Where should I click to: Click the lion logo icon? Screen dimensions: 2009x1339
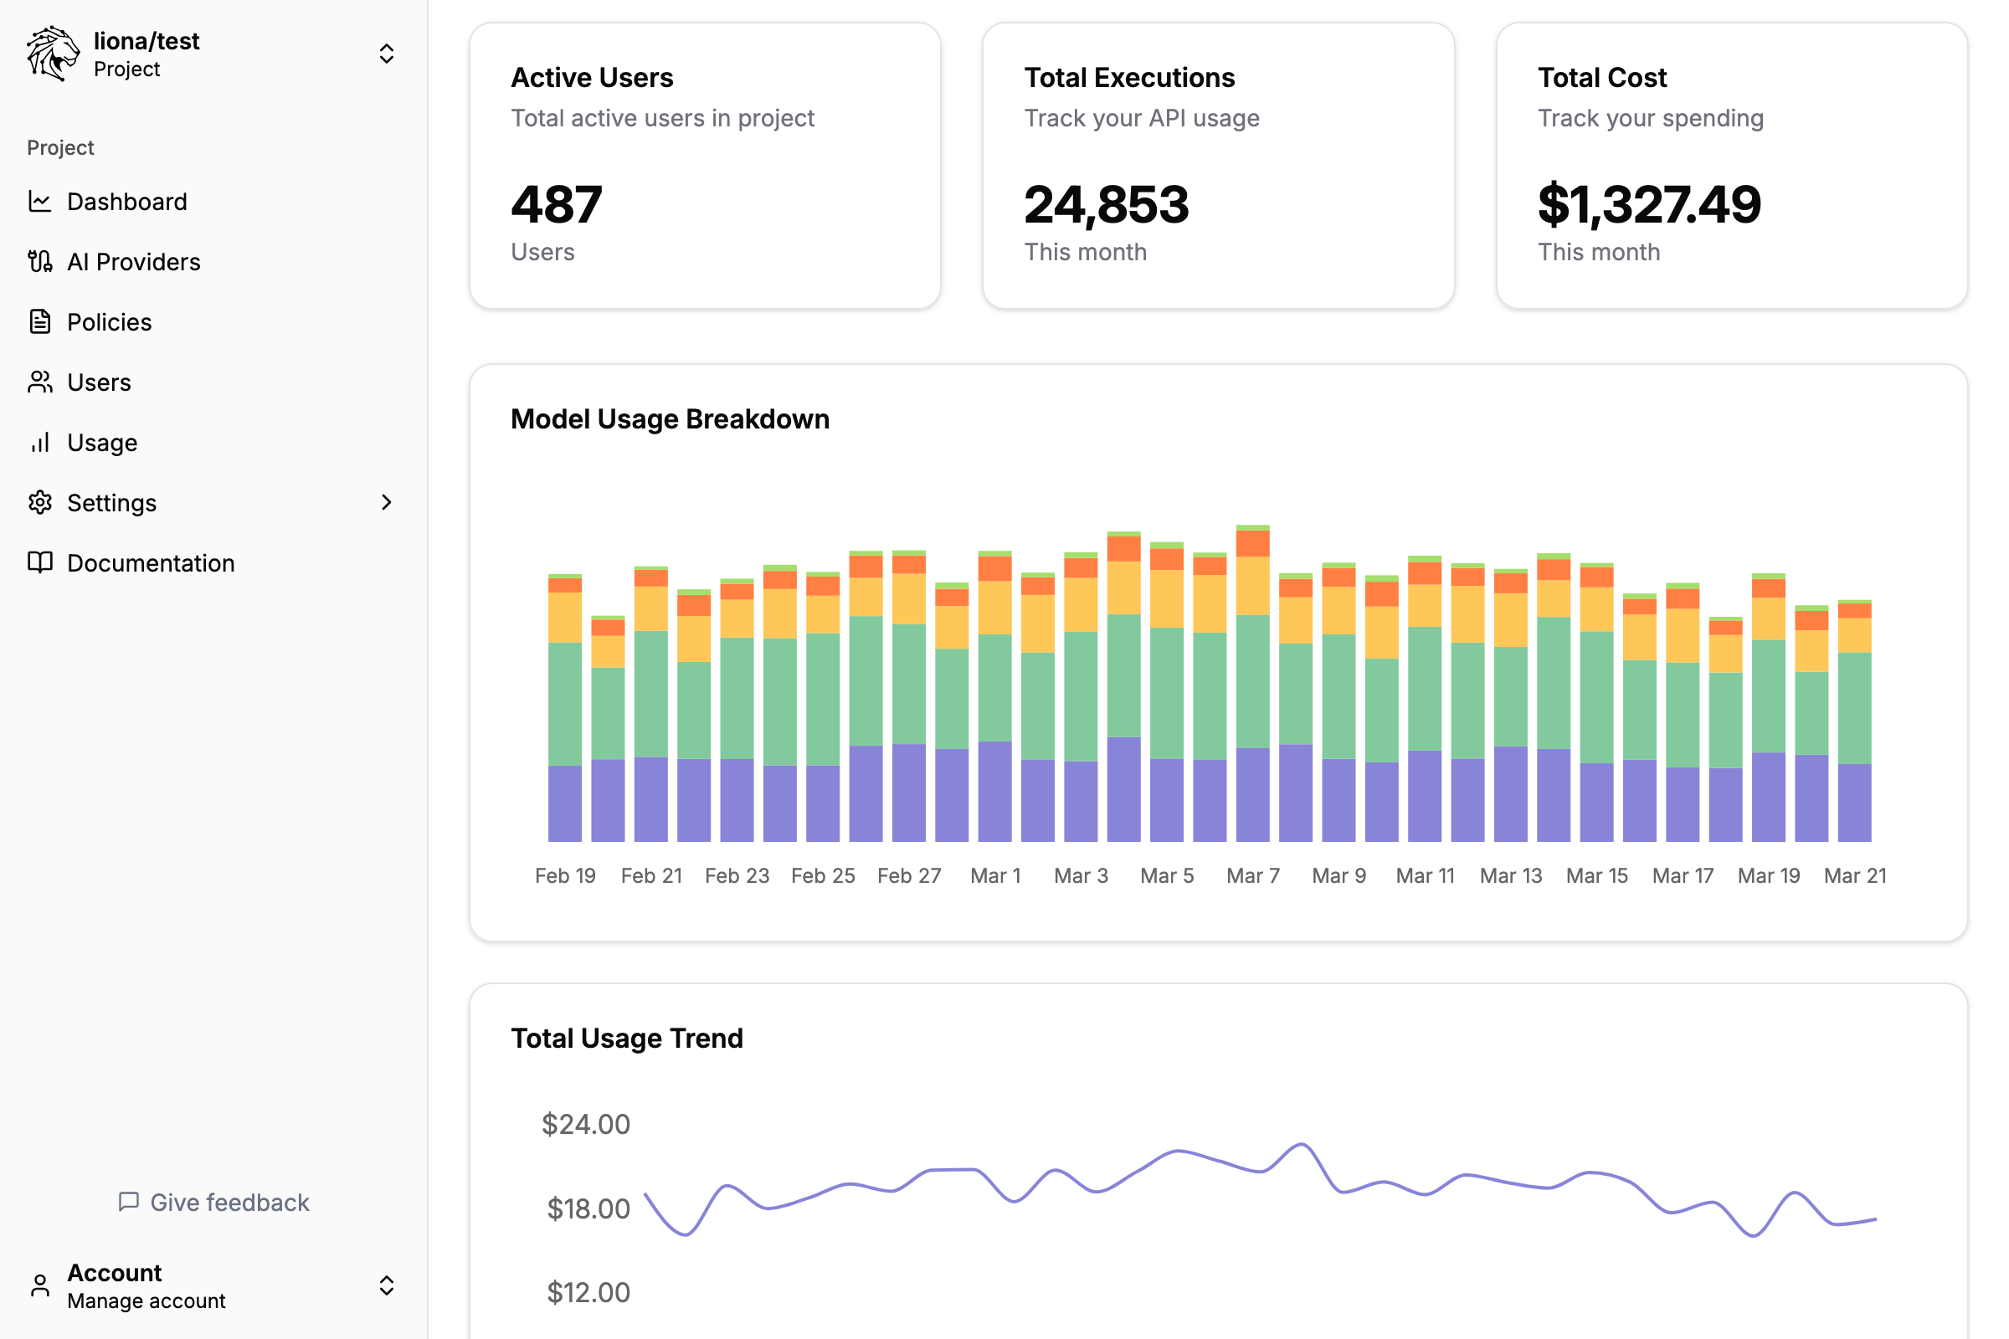click(52, 54)
